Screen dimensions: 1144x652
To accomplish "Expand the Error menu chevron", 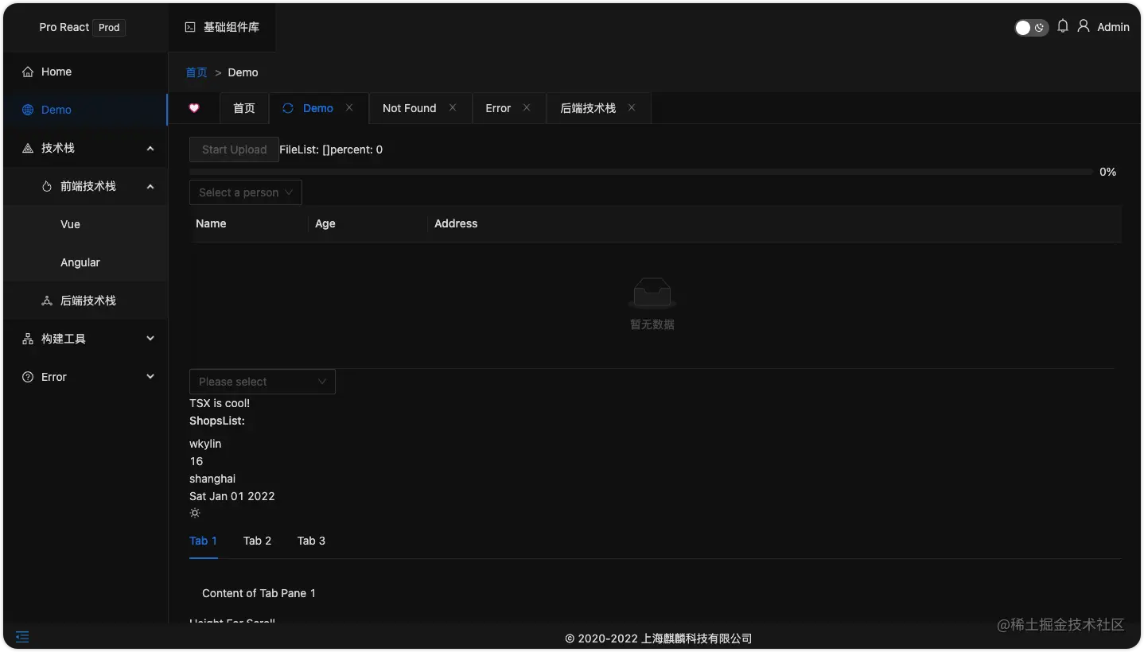I will coord(150,377).
